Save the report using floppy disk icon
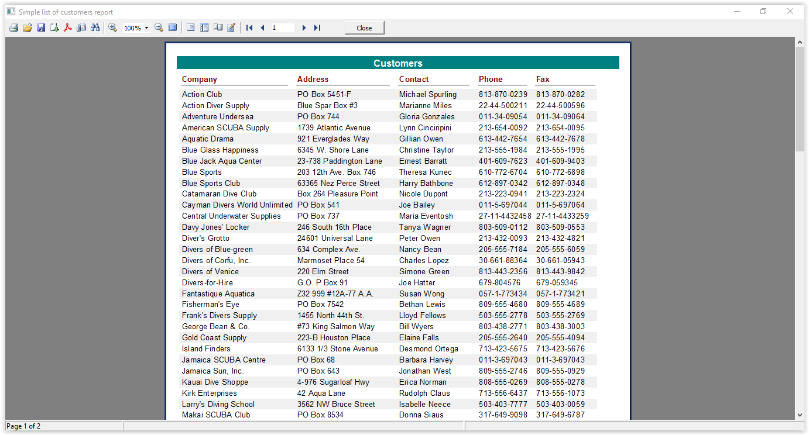The height and width of the screenshot is (435, 809). [x=41, y=28]
